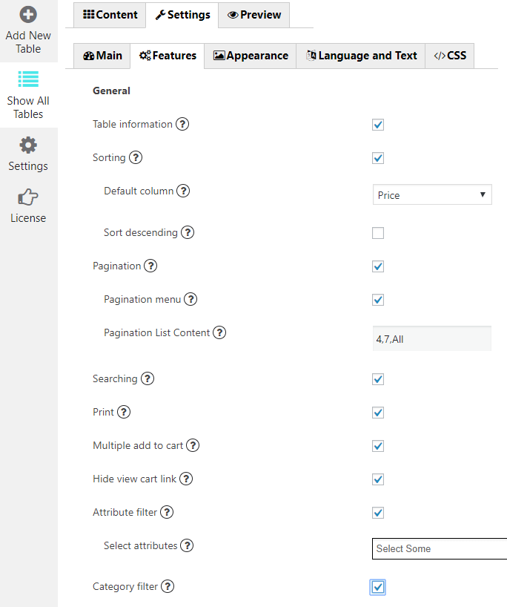The image size is (507, 607).
Task: Uncheck the Searching checkbox
Action: [378, 379]
